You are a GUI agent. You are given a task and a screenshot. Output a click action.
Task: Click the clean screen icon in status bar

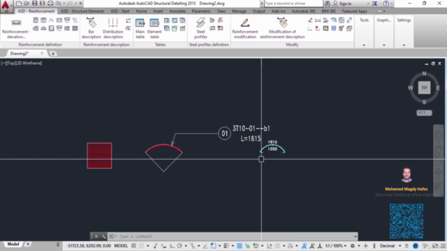click(434, 246)
